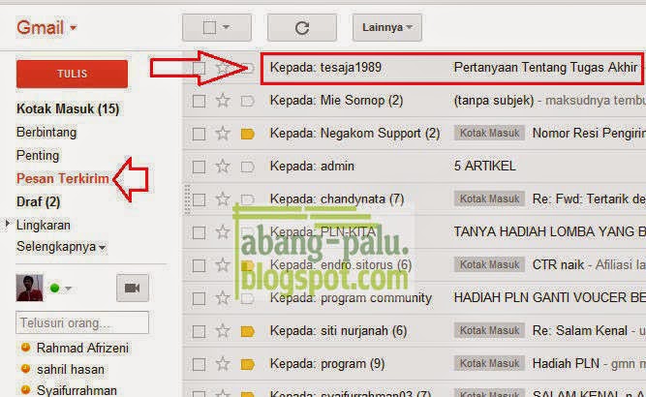Click the profile photo in chat panel
Image resolution: width=646 pixels, height=397 pixels.
coord(29,288)
